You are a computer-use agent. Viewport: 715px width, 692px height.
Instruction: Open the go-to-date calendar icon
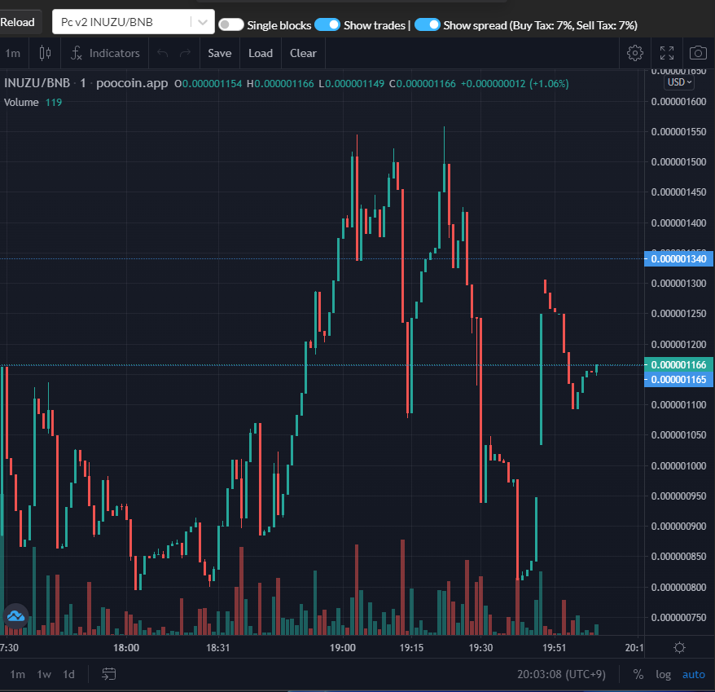point(108,674)
